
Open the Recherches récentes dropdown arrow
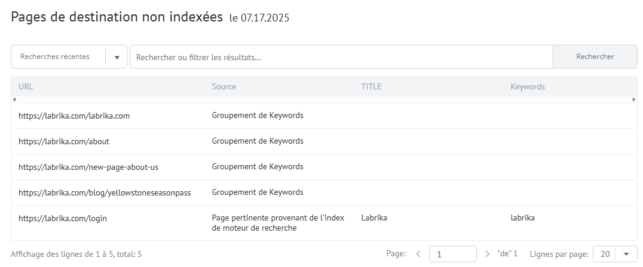[117, 57]
